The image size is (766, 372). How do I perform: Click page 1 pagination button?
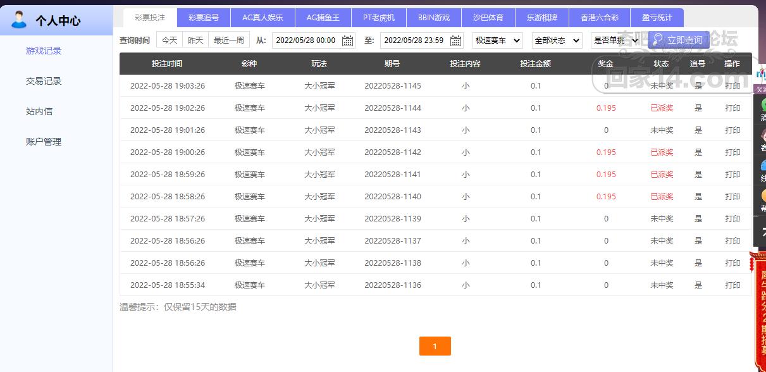(x=435, y=346)
